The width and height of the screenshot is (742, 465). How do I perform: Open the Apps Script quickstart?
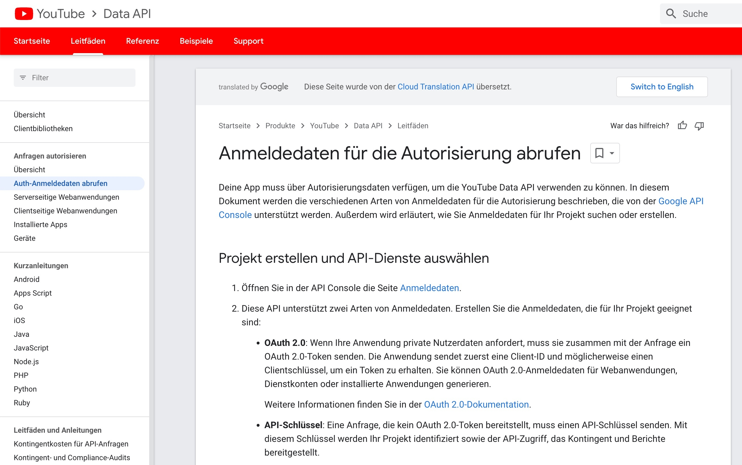point(33,293)
